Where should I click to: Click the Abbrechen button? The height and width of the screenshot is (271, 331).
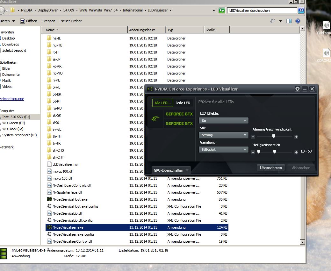click(x=301, y=168)
